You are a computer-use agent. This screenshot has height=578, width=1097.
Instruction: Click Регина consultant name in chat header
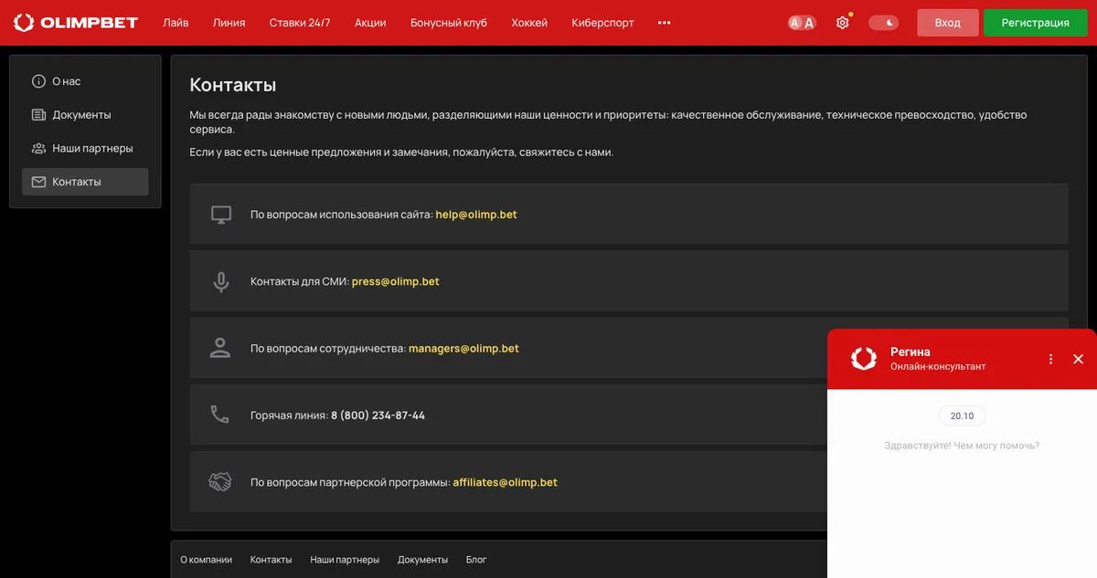911,352
